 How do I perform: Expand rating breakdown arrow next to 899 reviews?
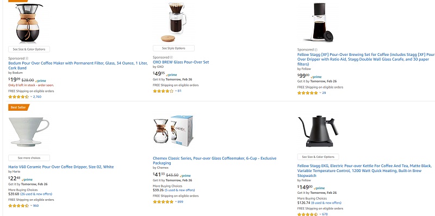pos(176,202)
